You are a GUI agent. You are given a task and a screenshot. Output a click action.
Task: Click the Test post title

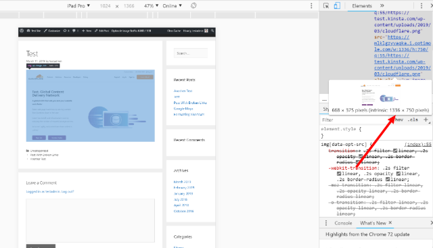coord(32,53)
